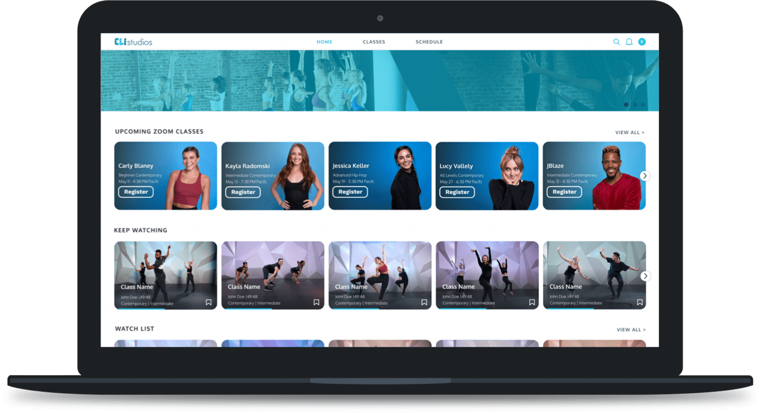This screenshot has height=413, width=760.
Task: Open the Schedule tab
Action: [429, 42]
